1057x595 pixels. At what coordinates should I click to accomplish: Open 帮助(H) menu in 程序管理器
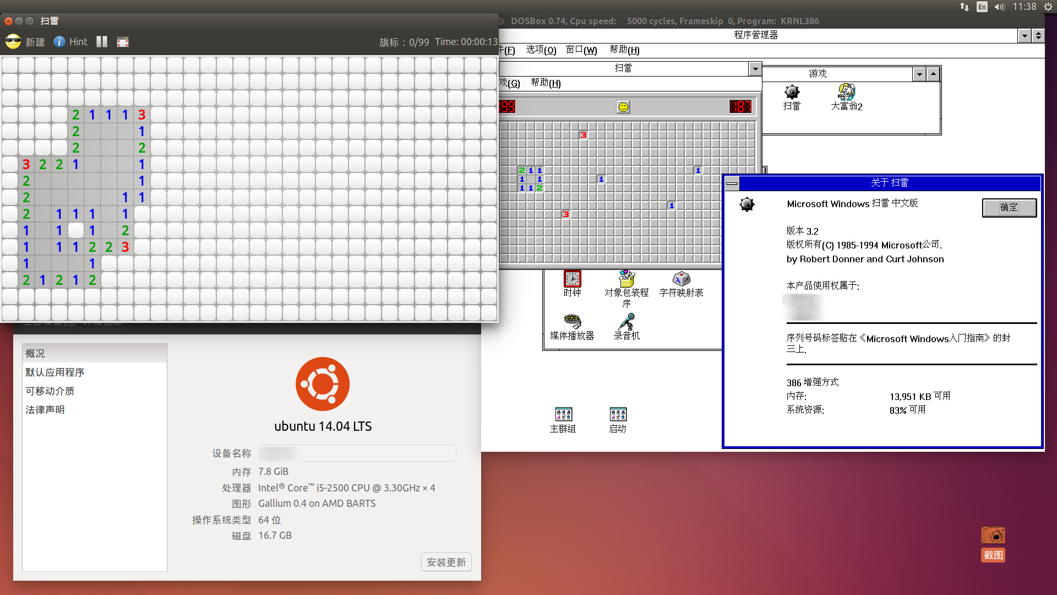point(624,50)
